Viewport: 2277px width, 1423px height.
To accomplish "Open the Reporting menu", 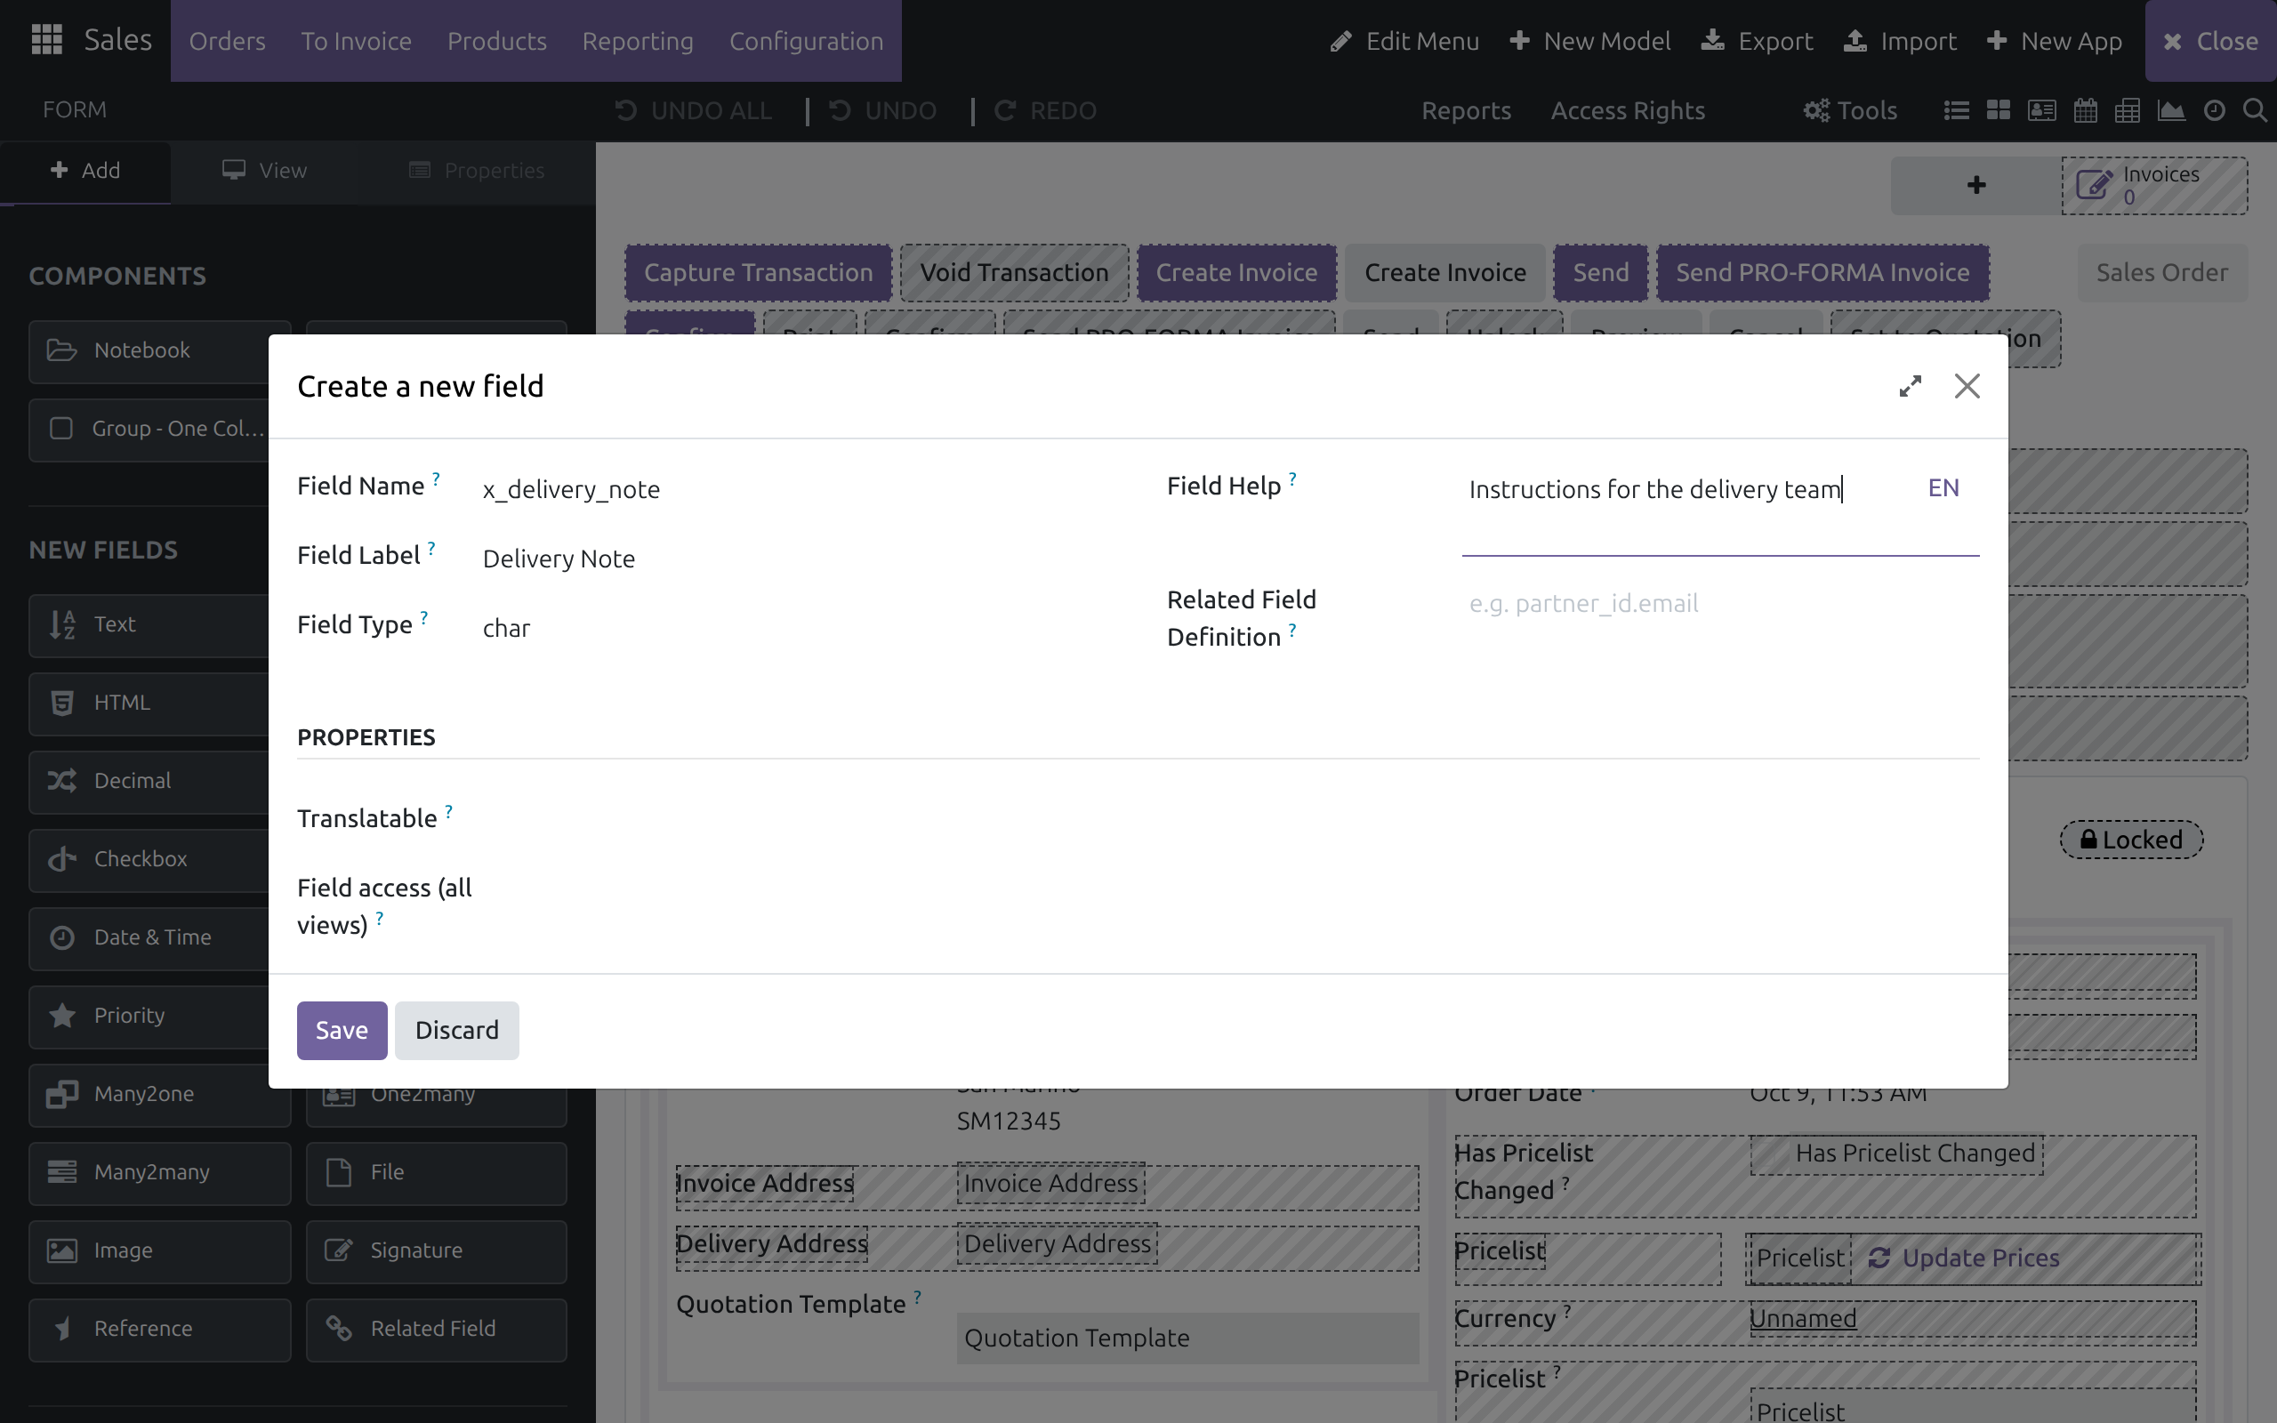I will click(637, 41).
